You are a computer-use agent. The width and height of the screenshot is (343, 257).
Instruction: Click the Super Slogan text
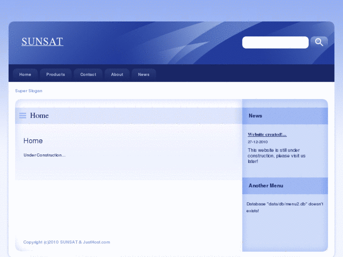(x=29, y=91)
